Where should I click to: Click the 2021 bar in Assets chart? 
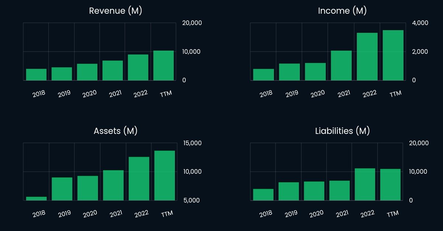pos(113,185)
